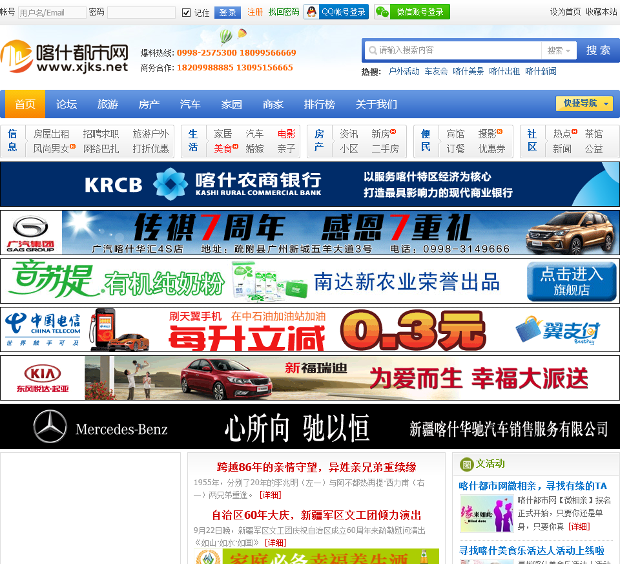Click the 二手房 link
The height and width of the screenshot is (564, 620).
pyautogui.click(x=385, y=149)
